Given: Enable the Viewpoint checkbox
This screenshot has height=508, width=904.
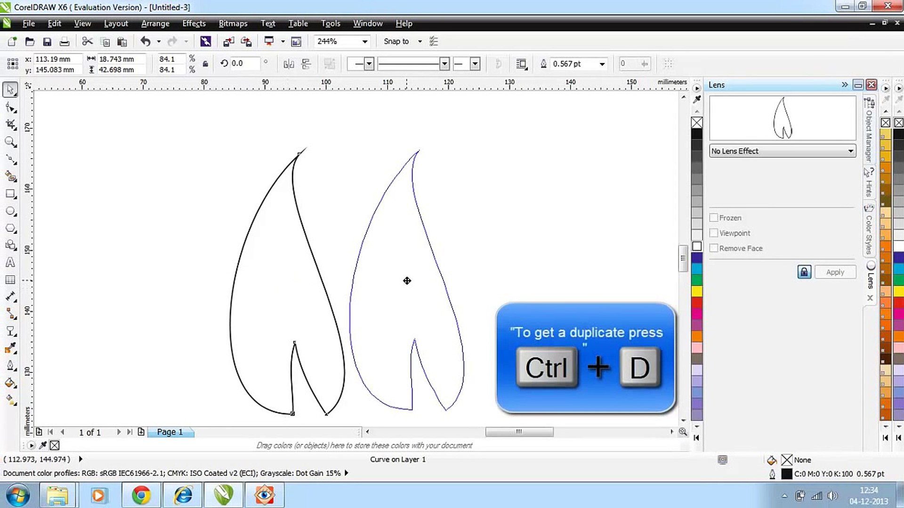Looking at the screenshot, I should (714, 233).
